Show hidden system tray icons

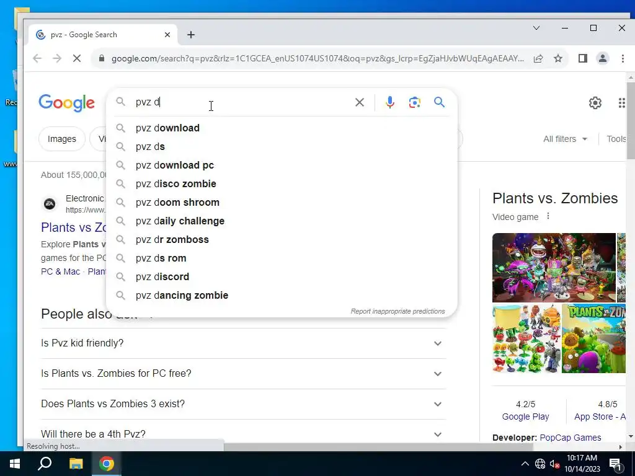(x=525, y=464)
